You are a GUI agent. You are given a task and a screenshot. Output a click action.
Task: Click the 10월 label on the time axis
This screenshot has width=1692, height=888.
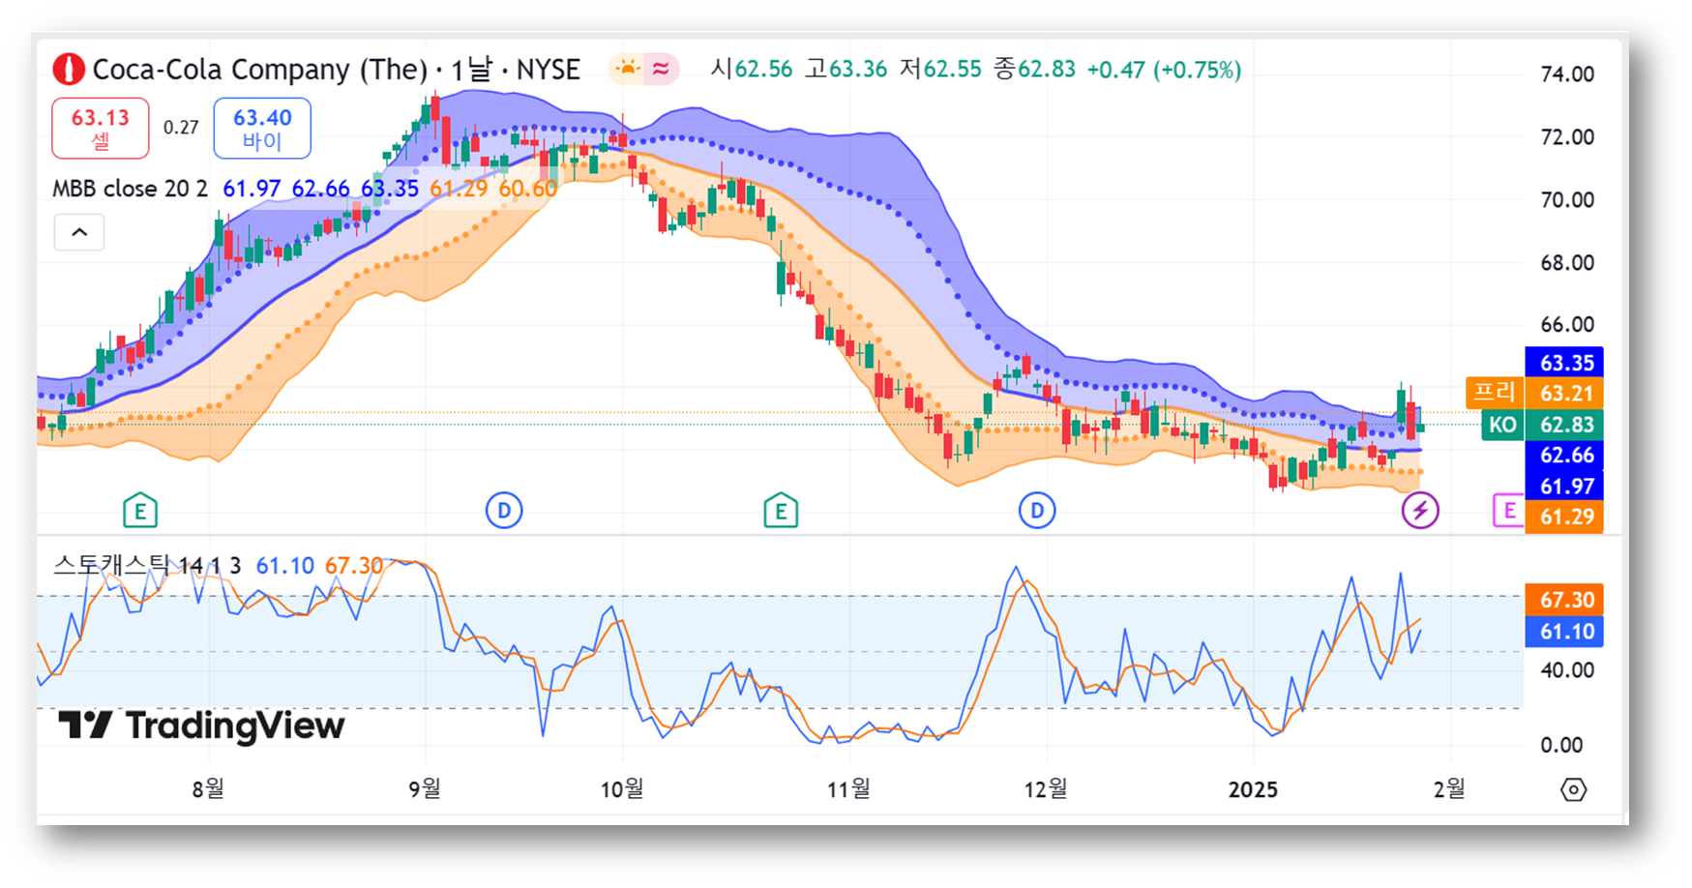pyautogui.click(x=622, y=789)
